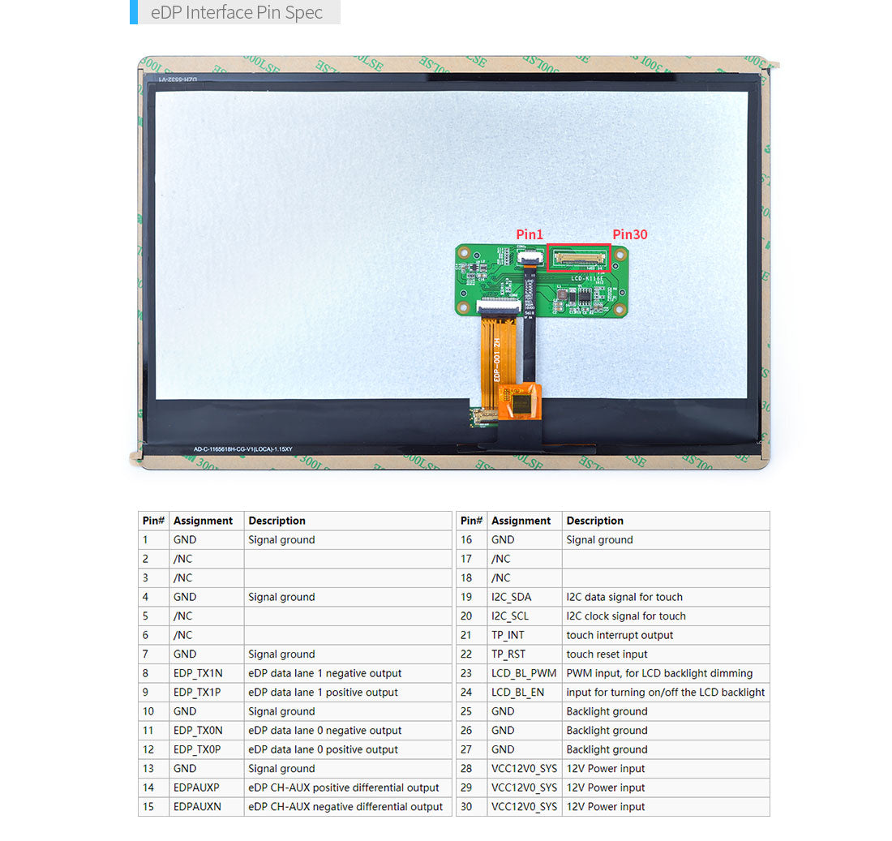
Task: Click the eDP Interface Pin Spec title
Action: click(x=236, y=12)
